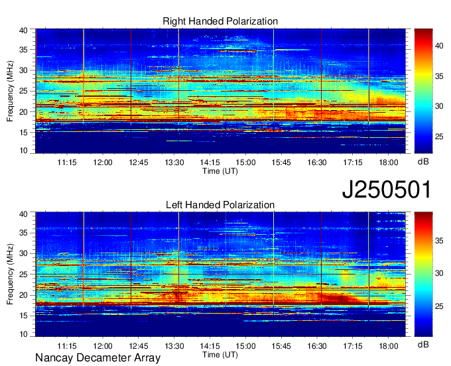The image size is (451, 366).
Task: Click the 25 MHz frequency tick of the Left Handed plot
Action: [x=23, y=274]
